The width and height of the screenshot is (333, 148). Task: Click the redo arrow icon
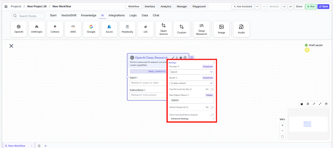(x=264, y=7)
